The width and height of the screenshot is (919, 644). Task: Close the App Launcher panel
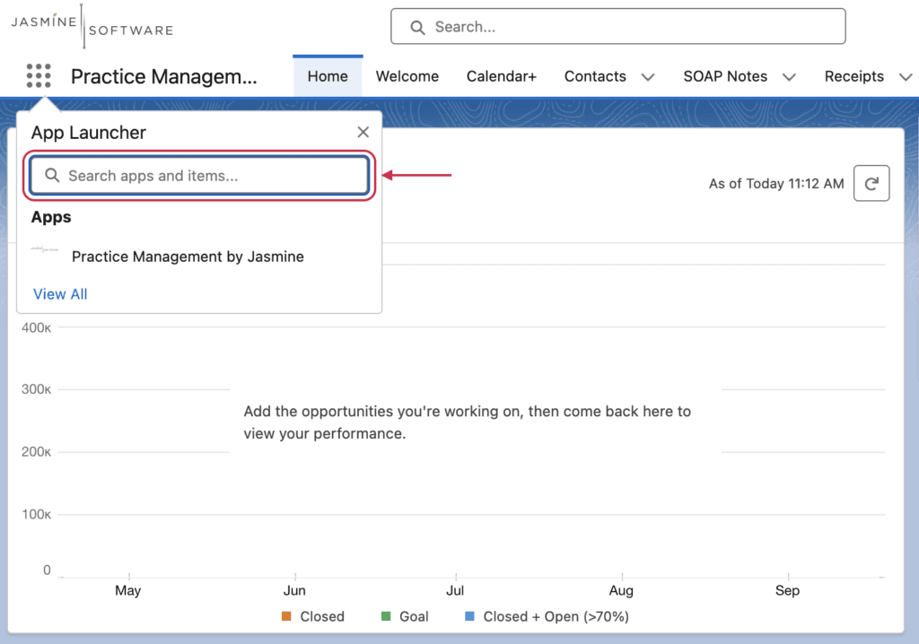click(x=363, y=133)
